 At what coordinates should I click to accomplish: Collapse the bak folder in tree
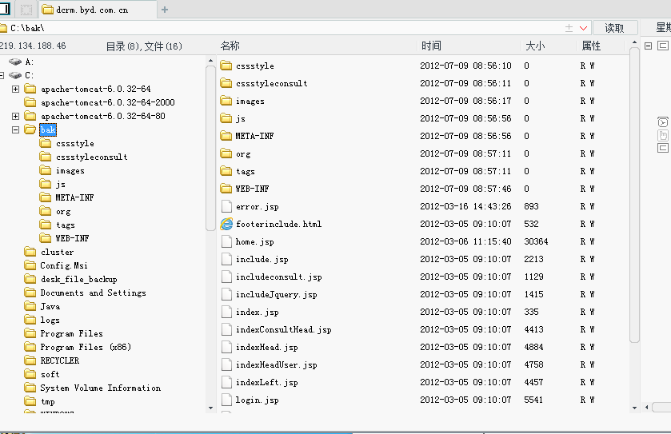[x=15, y=130]
